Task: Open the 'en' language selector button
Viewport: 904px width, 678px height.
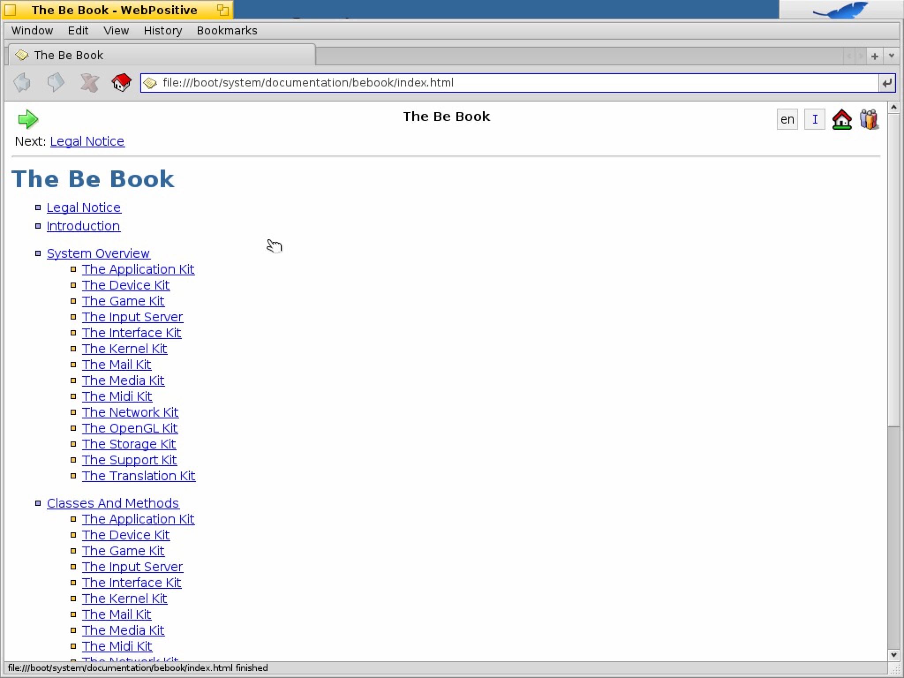Action: 787,119
